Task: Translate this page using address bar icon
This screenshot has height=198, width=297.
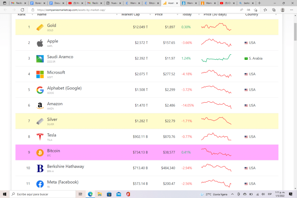Action: [x=248, y=10]
